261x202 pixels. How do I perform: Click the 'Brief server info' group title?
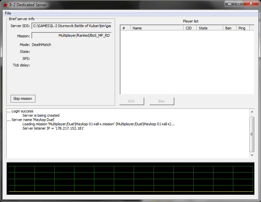click(22, 19)
